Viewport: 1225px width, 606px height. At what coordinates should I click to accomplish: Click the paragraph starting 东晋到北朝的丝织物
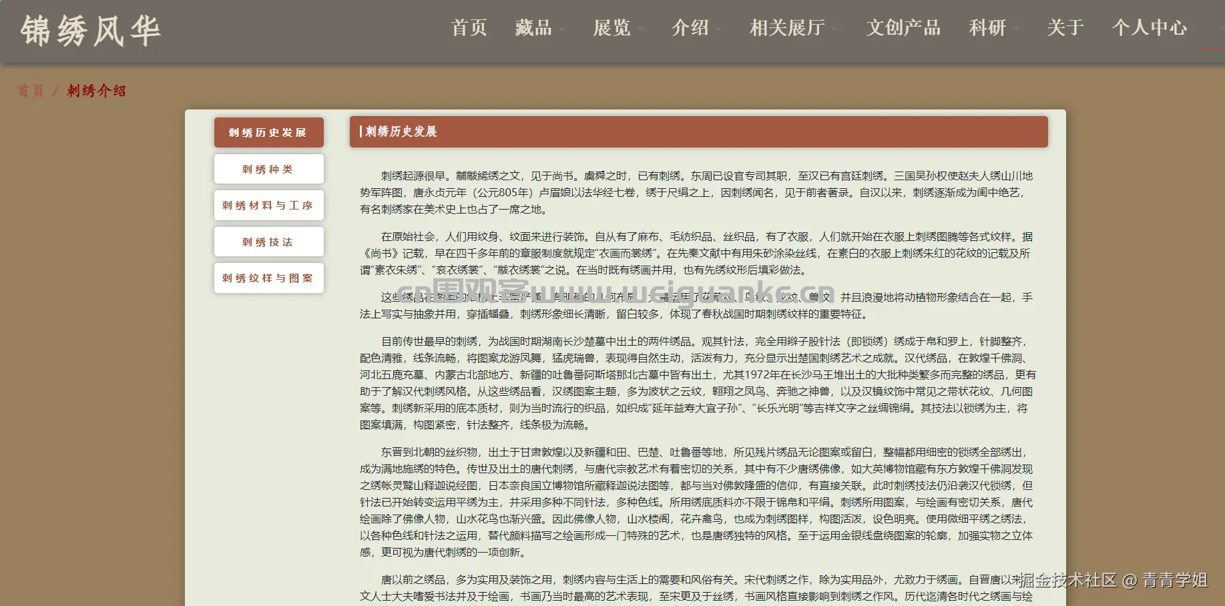pos(697,502)
